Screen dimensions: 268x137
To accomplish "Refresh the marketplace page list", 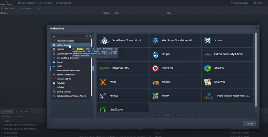I will [x=199, y=115].
